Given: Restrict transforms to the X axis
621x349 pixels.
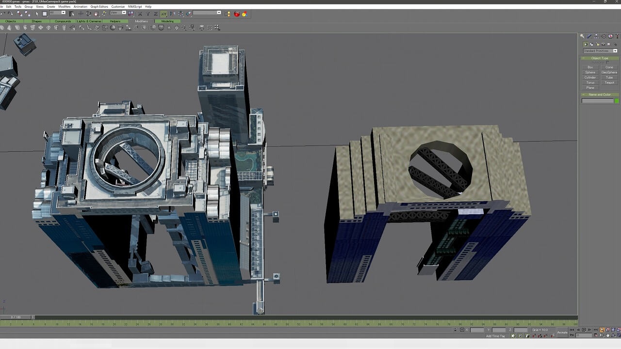Looking at the screenshot, I should [x=140, y=14].
